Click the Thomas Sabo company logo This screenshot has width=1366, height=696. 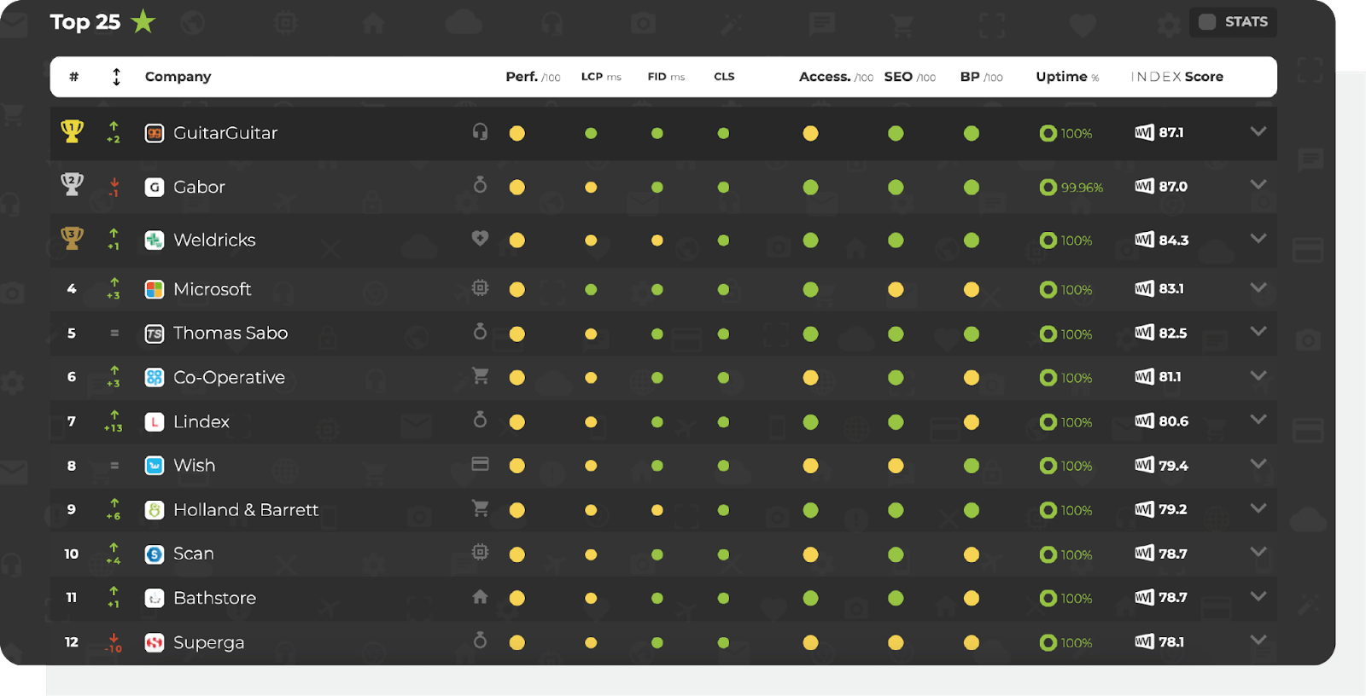click(155, 333)
